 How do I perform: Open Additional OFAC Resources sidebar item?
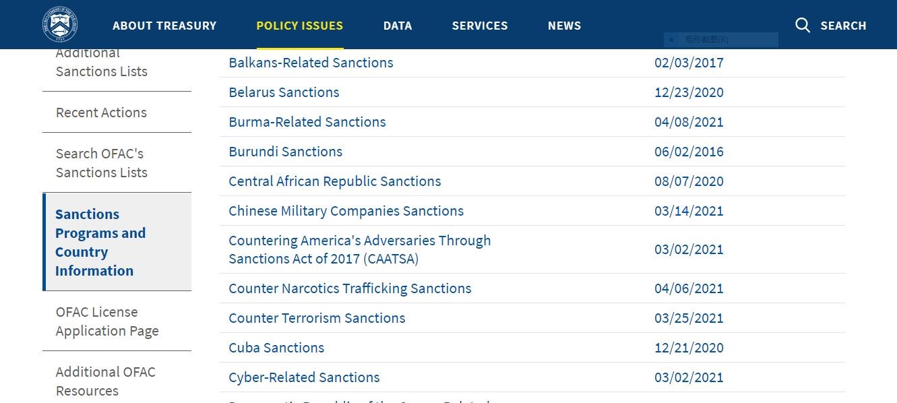[105, 381]
